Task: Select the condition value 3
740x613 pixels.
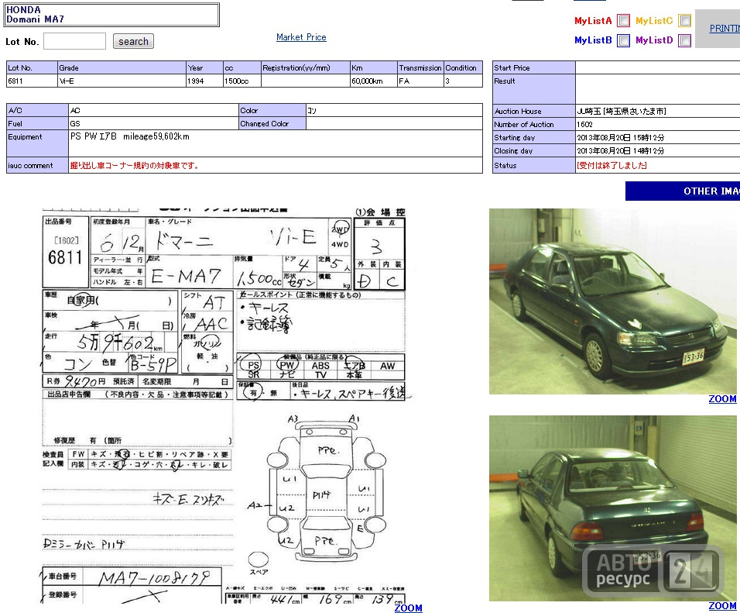Action: 447,81
